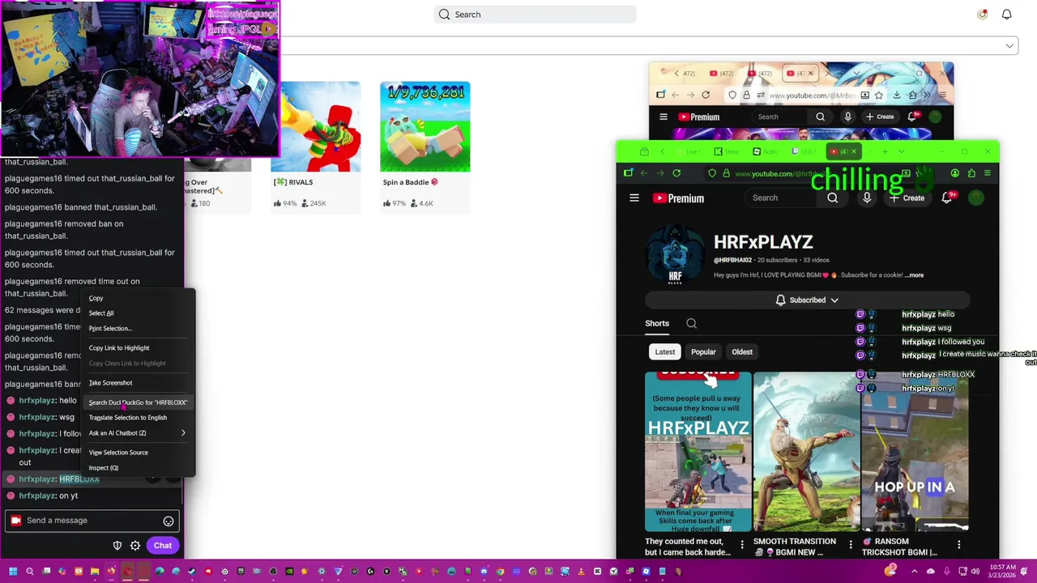Bookmark star in back browser window
Image resolution: width=1037 pixels, height=583 pixels.
(x=879, y=96)
